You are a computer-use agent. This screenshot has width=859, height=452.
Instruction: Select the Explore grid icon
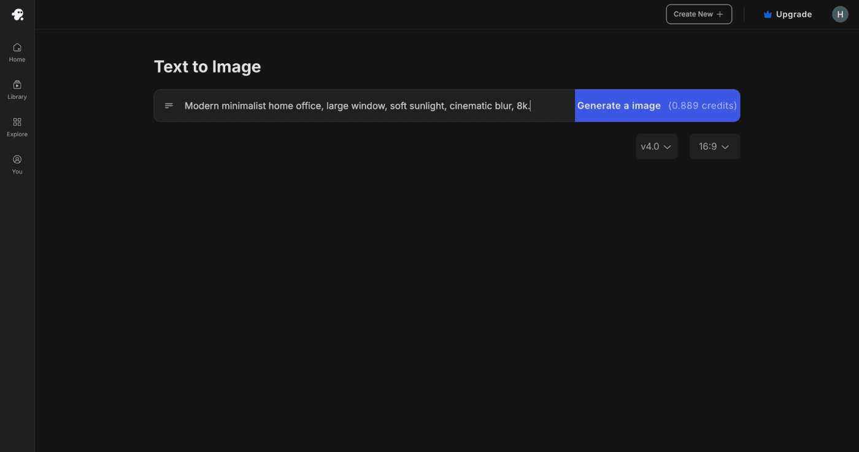[x=17, y=123]
